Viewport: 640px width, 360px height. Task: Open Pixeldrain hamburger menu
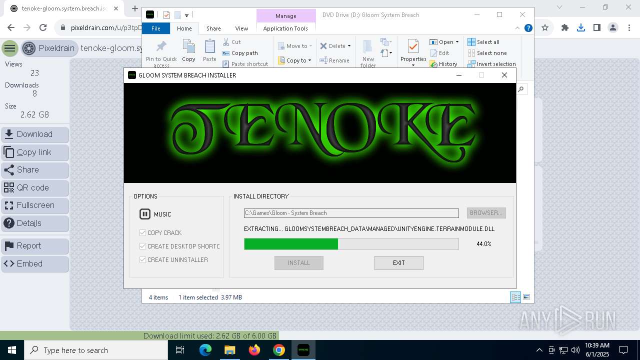9,48
